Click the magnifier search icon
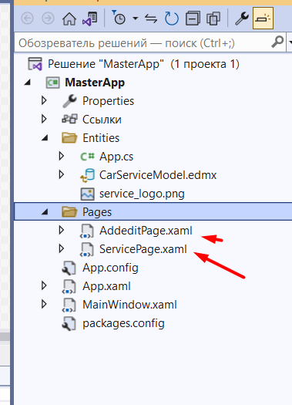Viewport: 292px width, 405px height. [277, 42]
